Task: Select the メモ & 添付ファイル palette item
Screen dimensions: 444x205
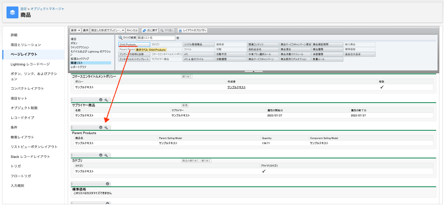Action: click(x=199, y=59)
